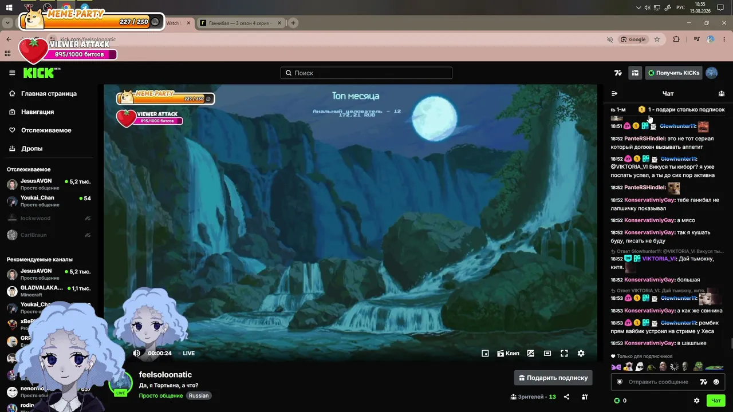Click Подарить подписку button
This screenshot has width=733, height=412.
click(x=553, y=378)
